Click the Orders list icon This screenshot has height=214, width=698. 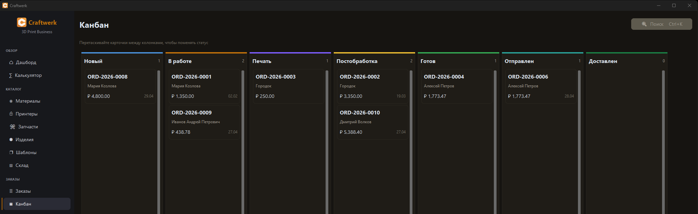tap(11, 191)
